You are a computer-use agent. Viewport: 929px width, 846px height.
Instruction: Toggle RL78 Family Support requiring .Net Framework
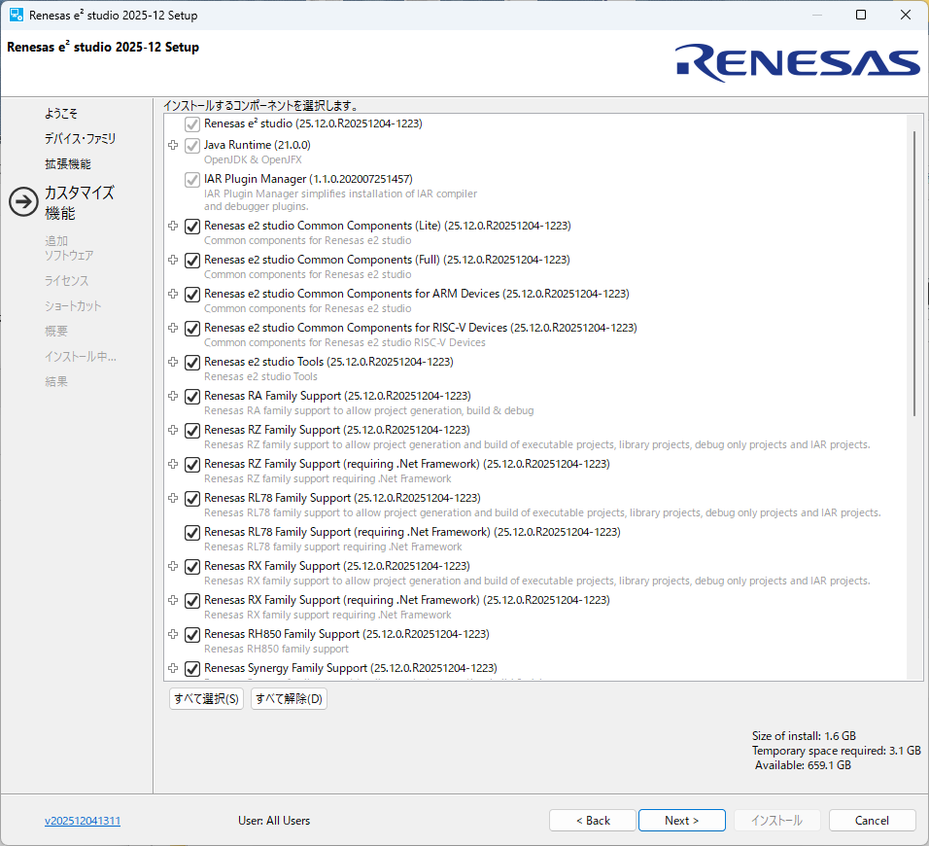192,533
